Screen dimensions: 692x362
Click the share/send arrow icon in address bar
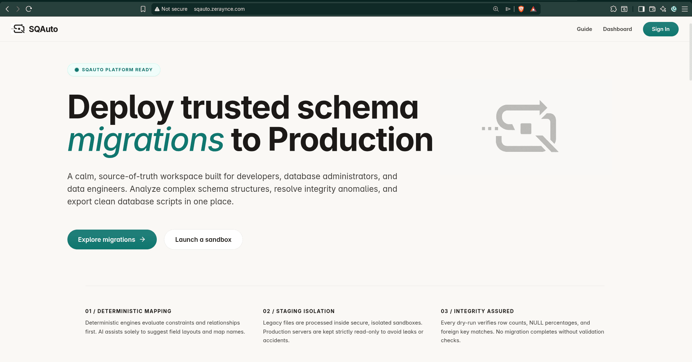pyautogui.click(x=508, y=9)
